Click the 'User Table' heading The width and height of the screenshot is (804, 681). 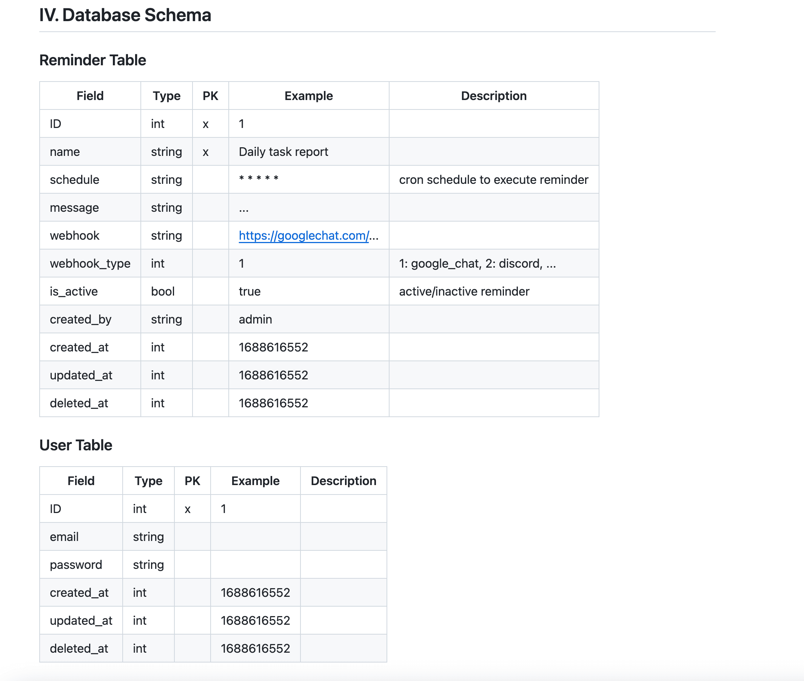[x=75, y=445]
